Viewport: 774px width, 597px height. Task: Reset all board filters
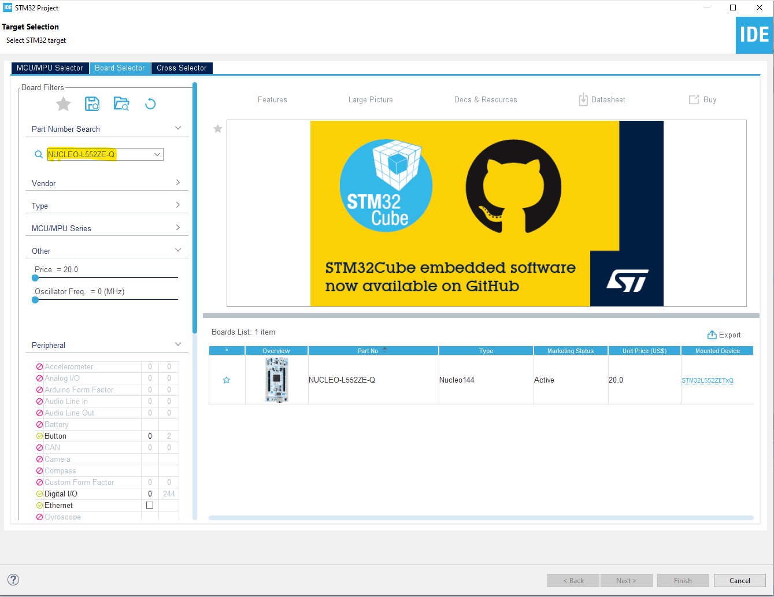coord(150,103)
